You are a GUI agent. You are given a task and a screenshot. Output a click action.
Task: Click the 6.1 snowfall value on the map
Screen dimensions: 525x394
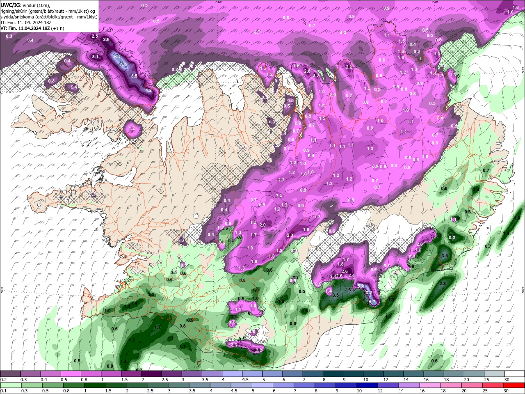pyautogui.click(x=117, y=56)
